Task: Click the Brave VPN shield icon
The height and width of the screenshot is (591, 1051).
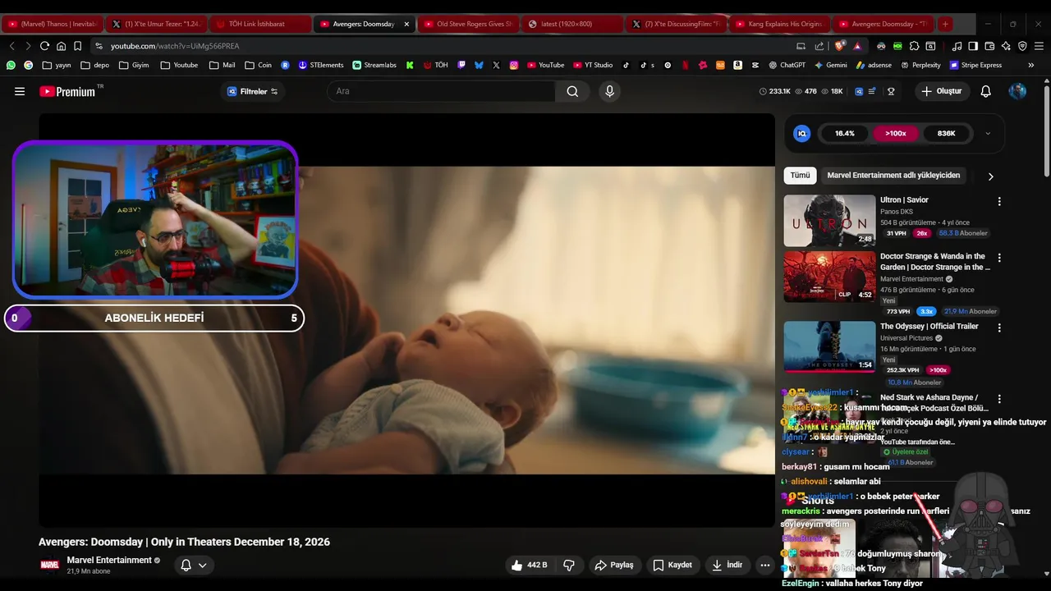Action: coord(1022,46)
